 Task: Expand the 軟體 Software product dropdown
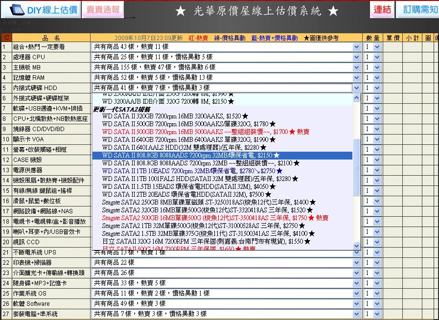(356, 304)
